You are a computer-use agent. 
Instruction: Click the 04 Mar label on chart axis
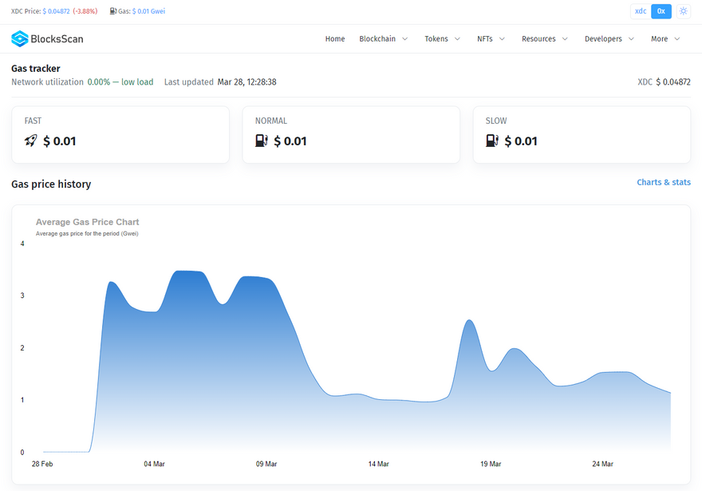coord(154,464)
